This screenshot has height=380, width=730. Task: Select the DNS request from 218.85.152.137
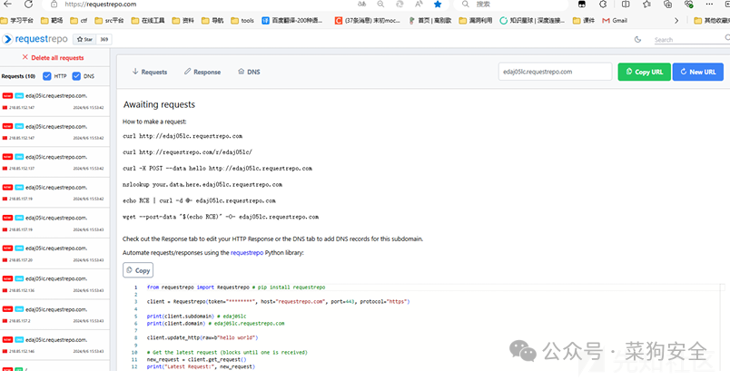(x=54, y=162)
